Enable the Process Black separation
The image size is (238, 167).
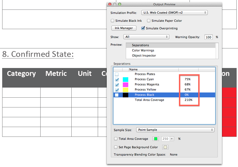(117, 95)
